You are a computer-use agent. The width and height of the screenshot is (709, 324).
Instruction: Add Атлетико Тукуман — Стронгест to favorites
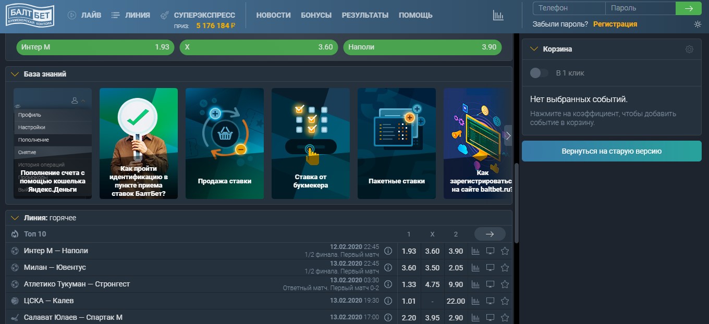tap(505, 284)
